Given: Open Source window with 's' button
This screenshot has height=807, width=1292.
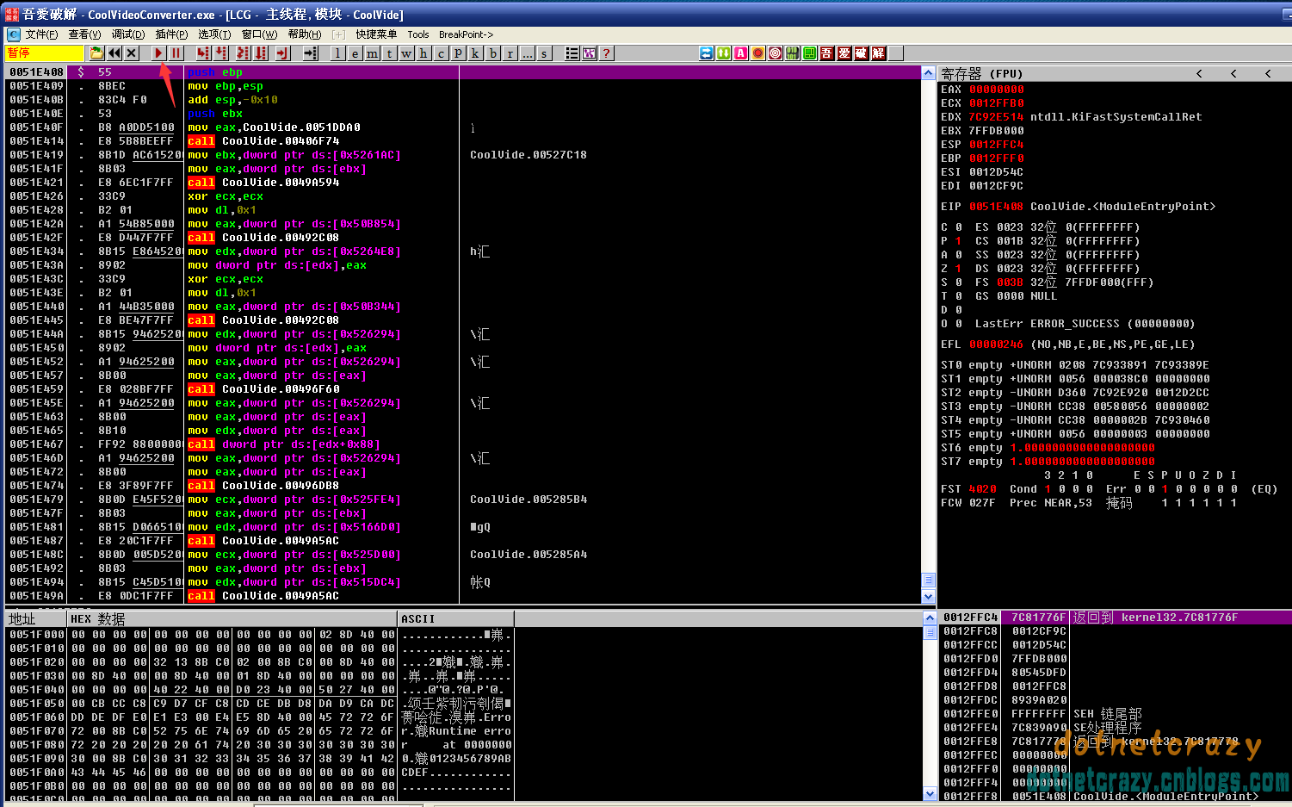Looking at the screenshot, I should point(544,53).
